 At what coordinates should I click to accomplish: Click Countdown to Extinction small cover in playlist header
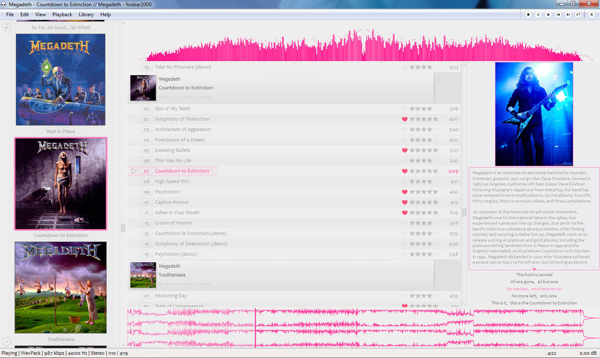(x=143, y=88)
